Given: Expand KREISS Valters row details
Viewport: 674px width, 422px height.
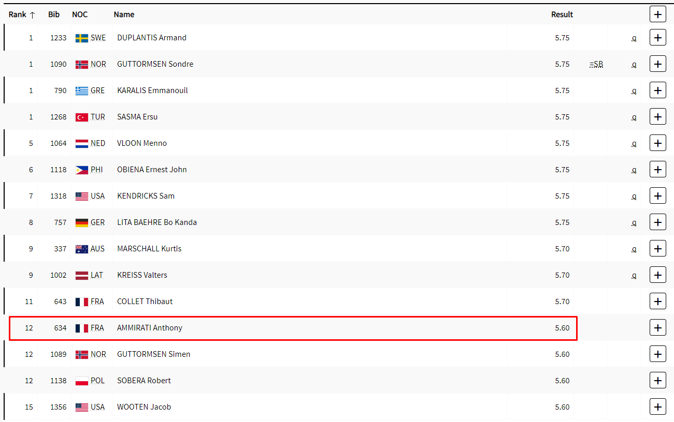Looking at the screenshot, I should [657, 275].
